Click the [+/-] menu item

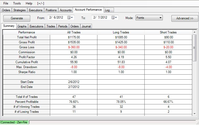[41, 3]
